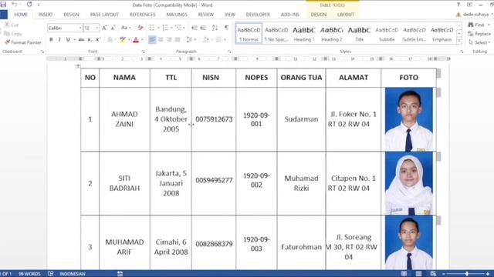The height and width of the screenshot is (277, 494).
Task: Click the Shading paint bucket icon
Action: click(206, 40)
